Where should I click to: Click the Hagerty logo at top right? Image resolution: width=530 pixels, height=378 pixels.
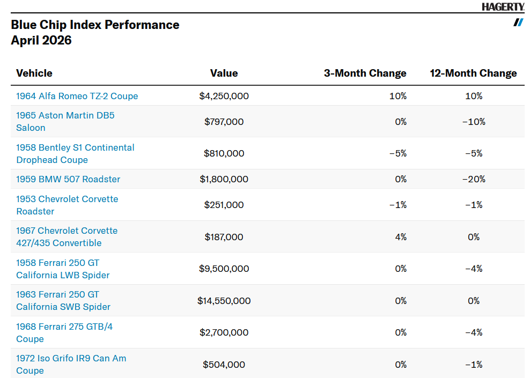click(x=503, y=7)
